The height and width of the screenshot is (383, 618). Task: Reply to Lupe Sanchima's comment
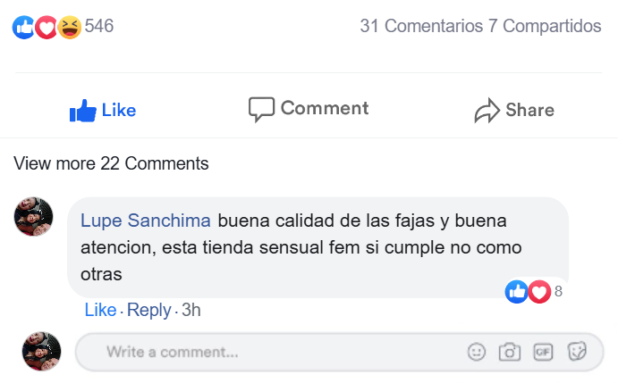click(x=148, y=310)
